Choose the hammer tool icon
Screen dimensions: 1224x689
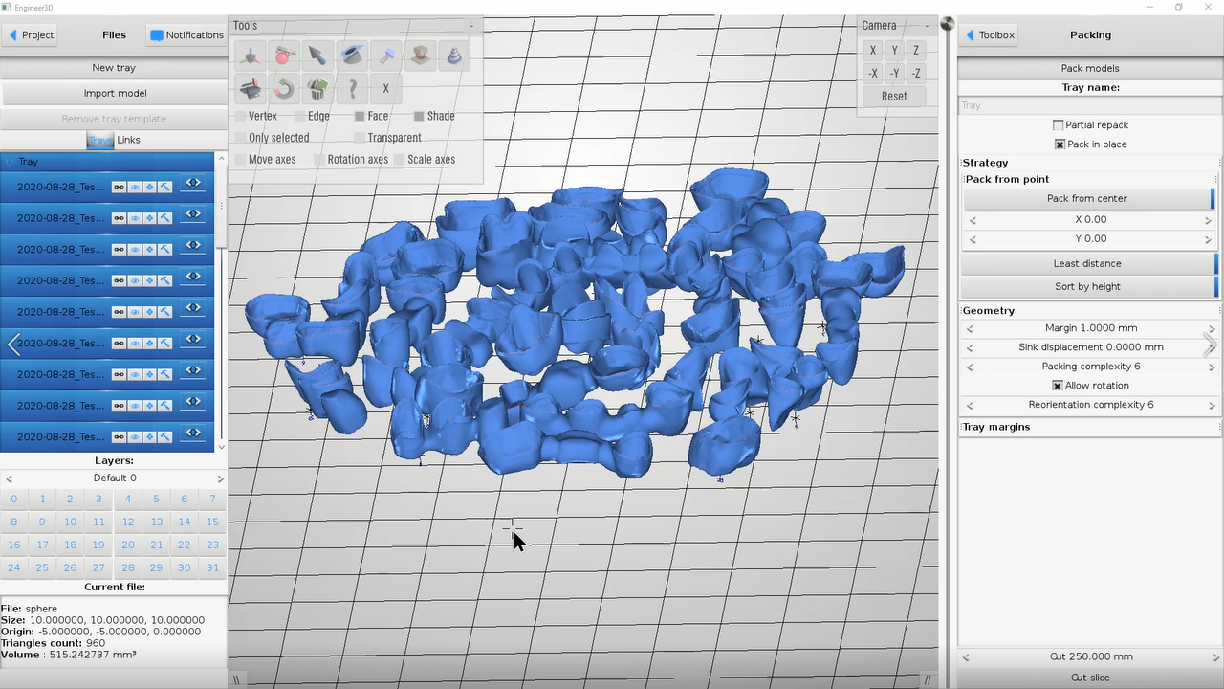pos(386,56)
